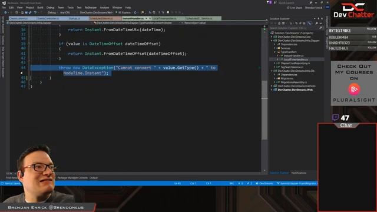Open the ReSharper menu
Viewport: 377px width, 212px height.
click(91, 8)
